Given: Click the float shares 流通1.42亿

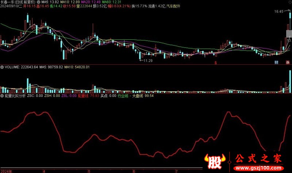Looking at the screenshot, I should [157, 6].
